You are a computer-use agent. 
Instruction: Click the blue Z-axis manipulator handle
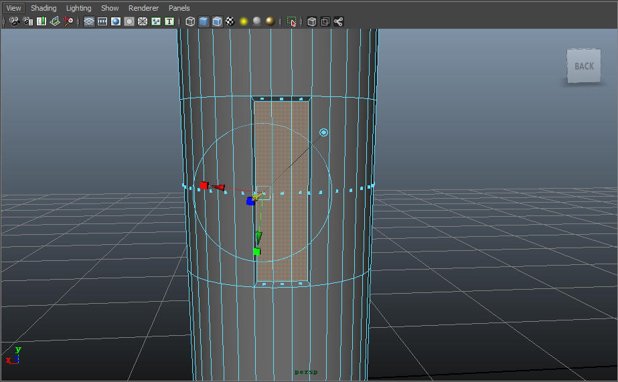(250, 201)
